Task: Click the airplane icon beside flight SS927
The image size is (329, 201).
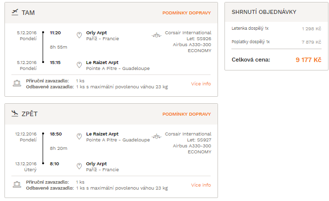Action: 157,136
